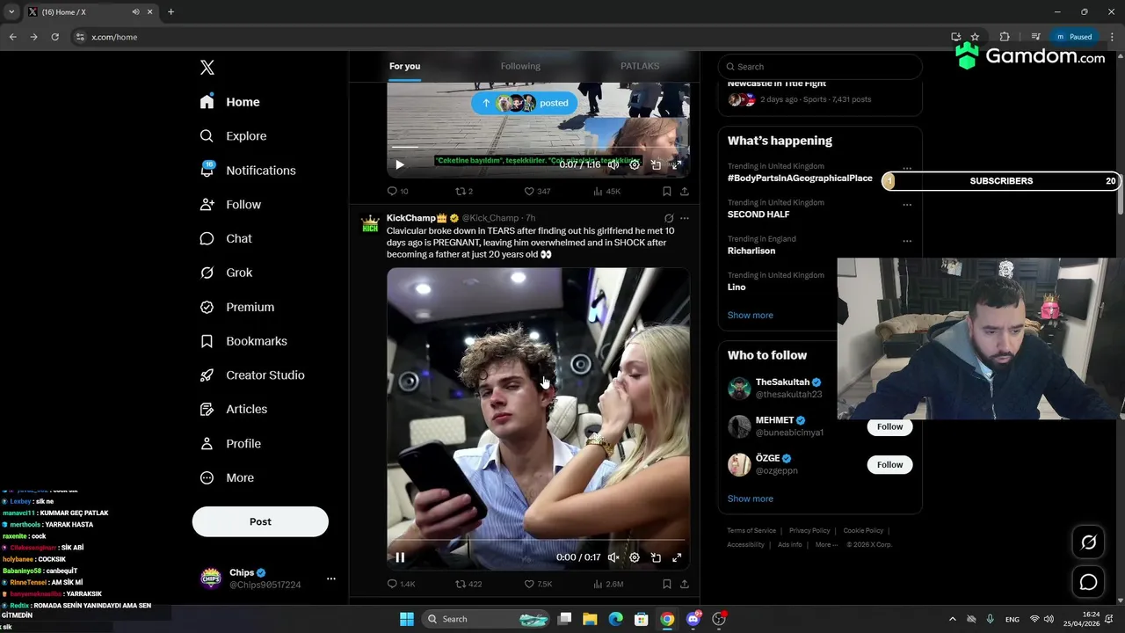This screenshot has width=1125, height=633.
Task: Repost the post with 422 reposts
Action: (x=468, y=584)
